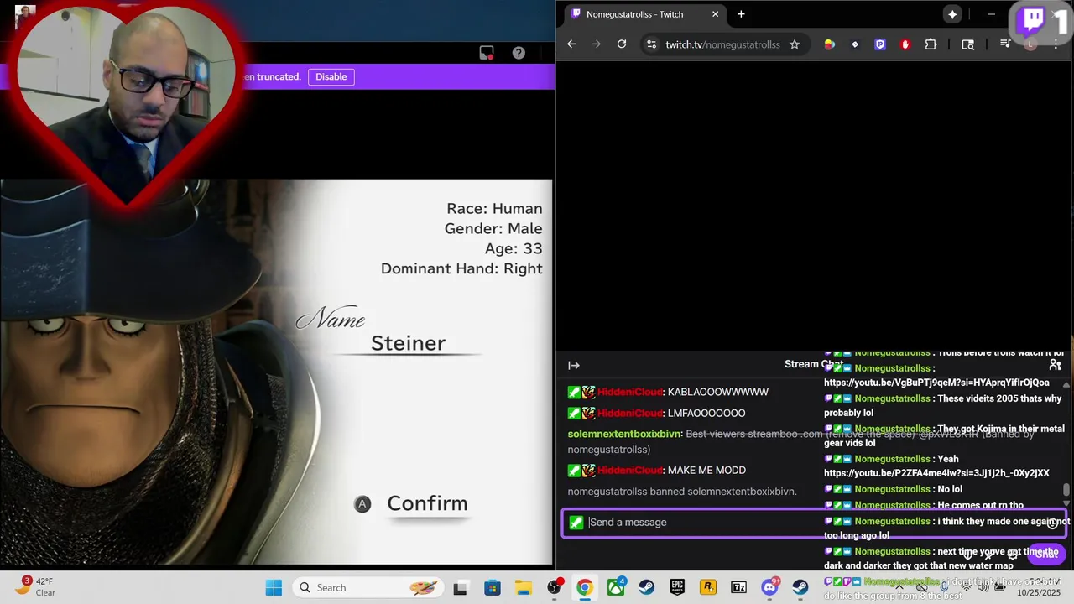This screenshot has height=604, width=1074.
Task: Click the 'Dominant Hand: Right' text
Action: point(461,269)
